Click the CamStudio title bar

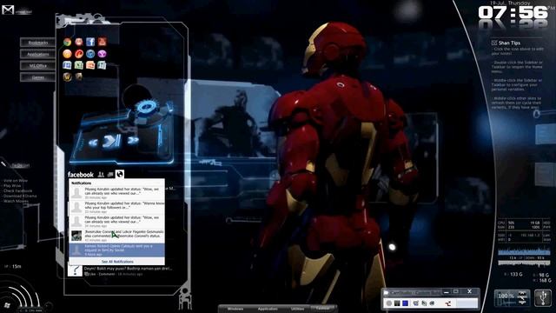pyautogui.click(x=411, y=292)
